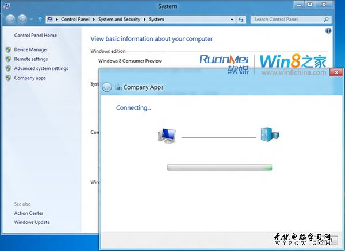
Task: Open recent locations dropdown arrow beside the forward button
Action: tap(31, 20)
